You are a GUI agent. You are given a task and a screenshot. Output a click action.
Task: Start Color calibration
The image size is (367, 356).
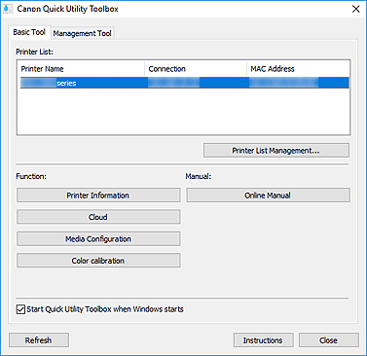tap(98, 261)
